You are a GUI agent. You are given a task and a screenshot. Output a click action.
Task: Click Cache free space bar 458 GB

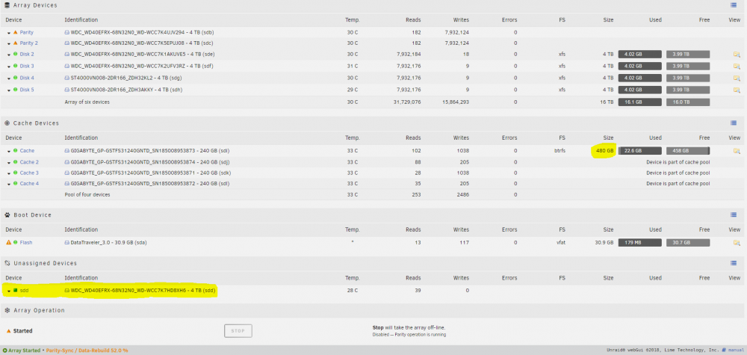coord(688,151)
